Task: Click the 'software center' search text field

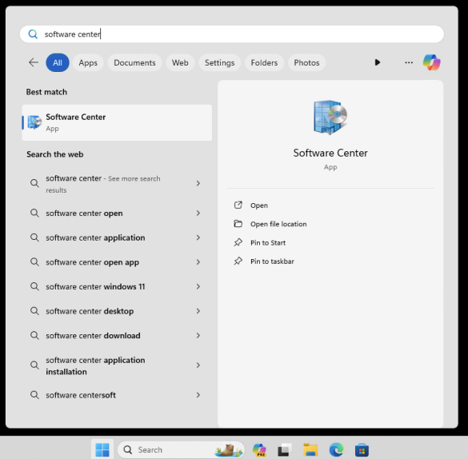Action: 232,34
